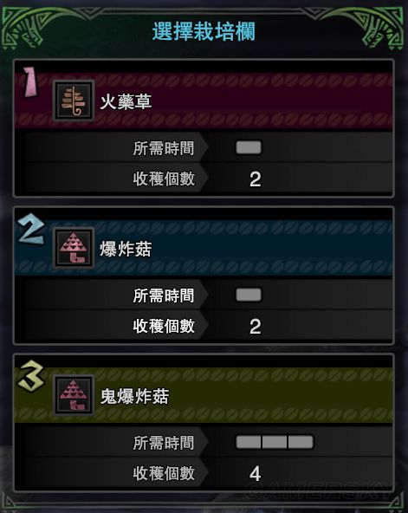Click 收穫個數 label in slot 3
This screenshot has width=408, height=513.
point(164,473)
